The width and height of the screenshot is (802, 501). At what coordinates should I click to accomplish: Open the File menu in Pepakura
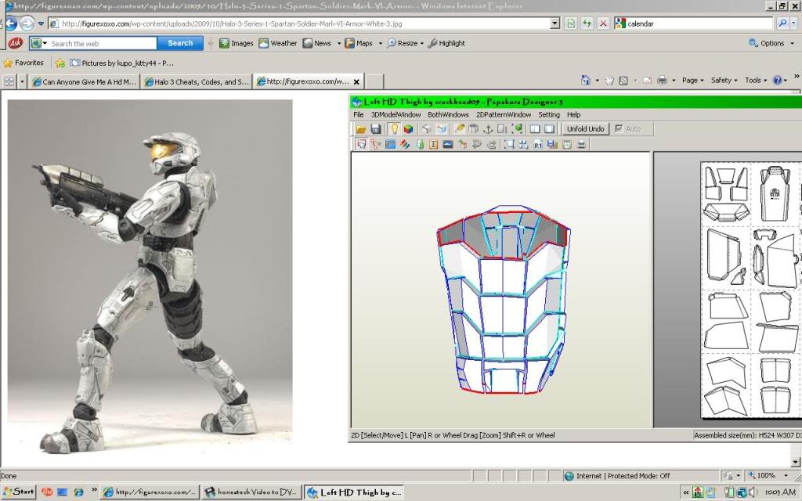[359, 114]
